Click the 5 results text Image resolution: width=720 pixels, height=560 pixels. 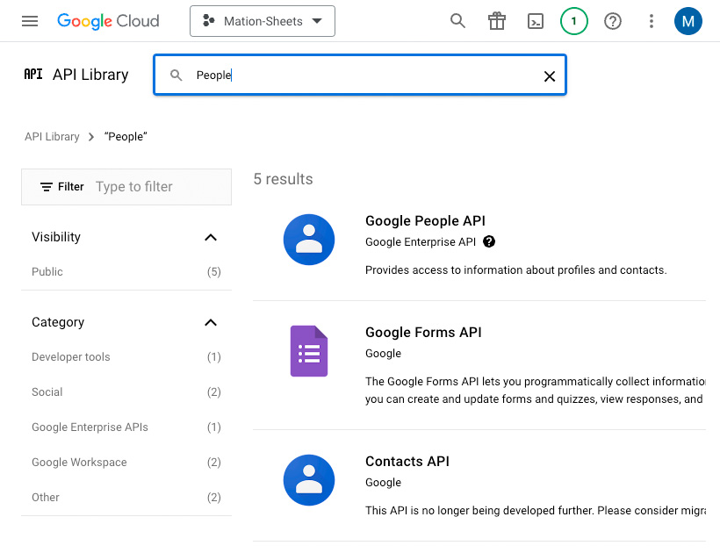[x=283, y=179]
